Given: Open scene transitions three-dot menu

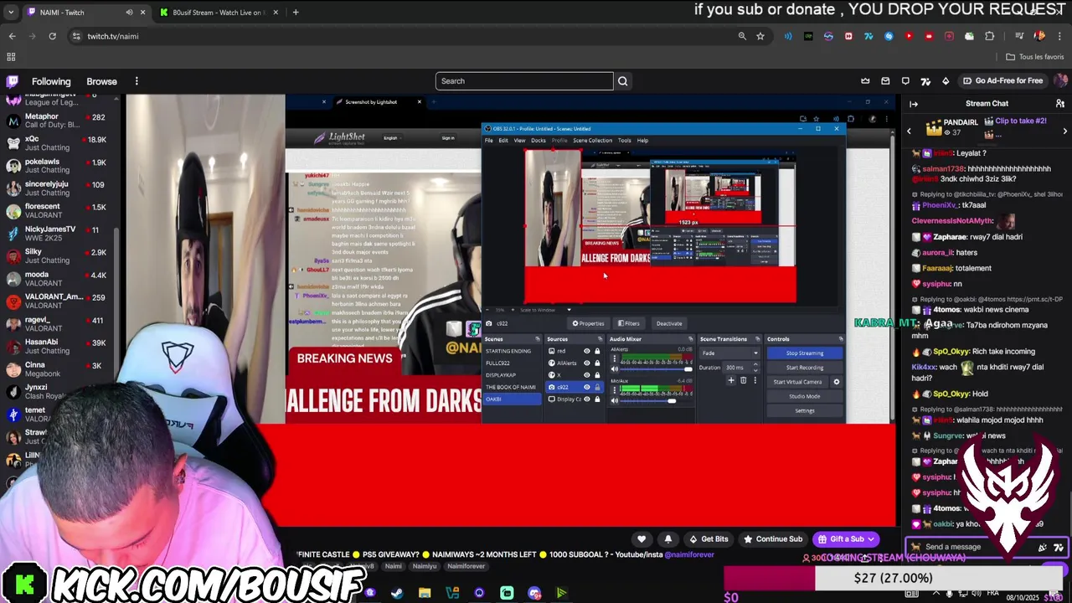Looking at the screenshot, I should coord(755,380).
